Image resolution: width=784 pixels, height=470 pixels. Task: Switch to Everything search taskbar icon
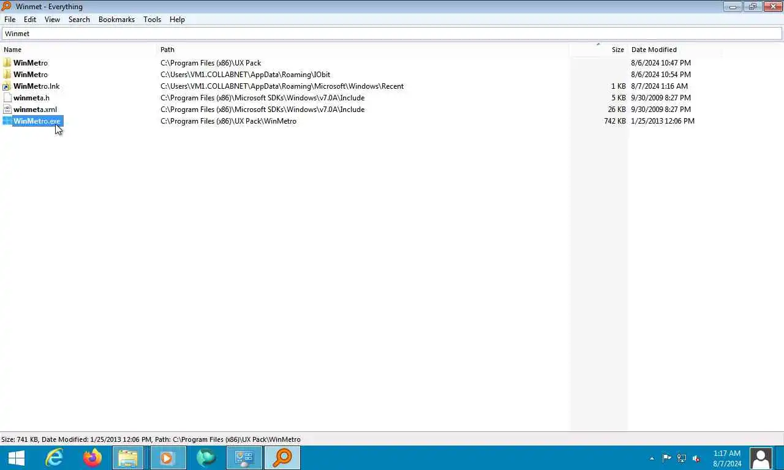[282, 458]
